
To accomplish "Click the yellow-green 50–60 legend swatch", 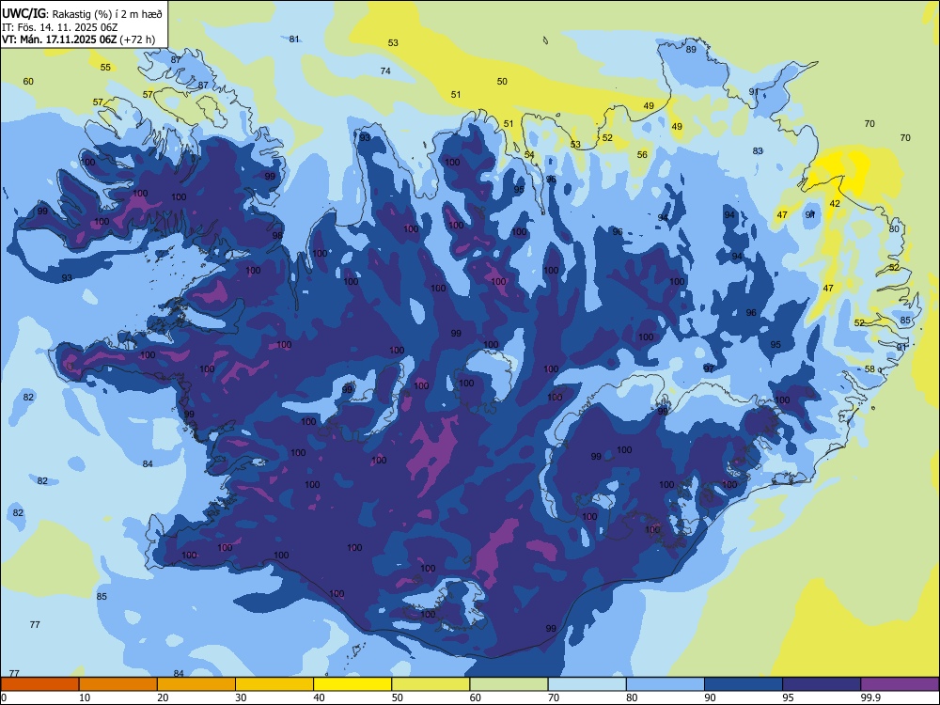I will (x=431, y=684).
